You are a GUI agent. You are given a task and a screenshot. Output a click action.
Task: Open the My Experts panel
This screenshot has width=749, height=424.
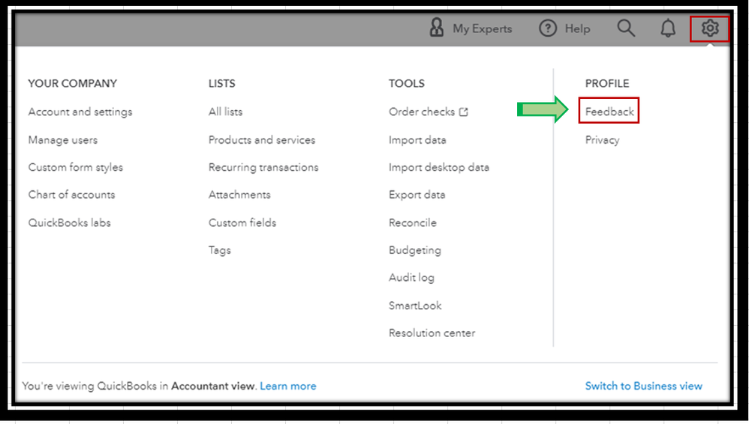pyautogui.click(x=471, y=29)
